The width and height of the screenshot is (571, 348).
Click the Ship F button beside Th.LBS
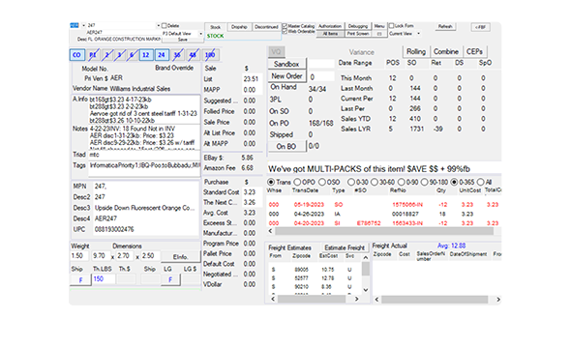80,279
